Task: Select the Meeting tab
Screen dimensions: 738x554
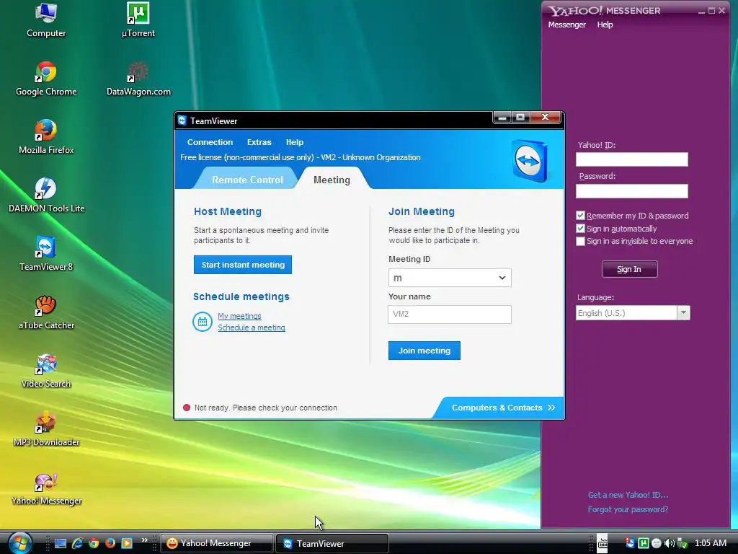Action: pos(332,180)
